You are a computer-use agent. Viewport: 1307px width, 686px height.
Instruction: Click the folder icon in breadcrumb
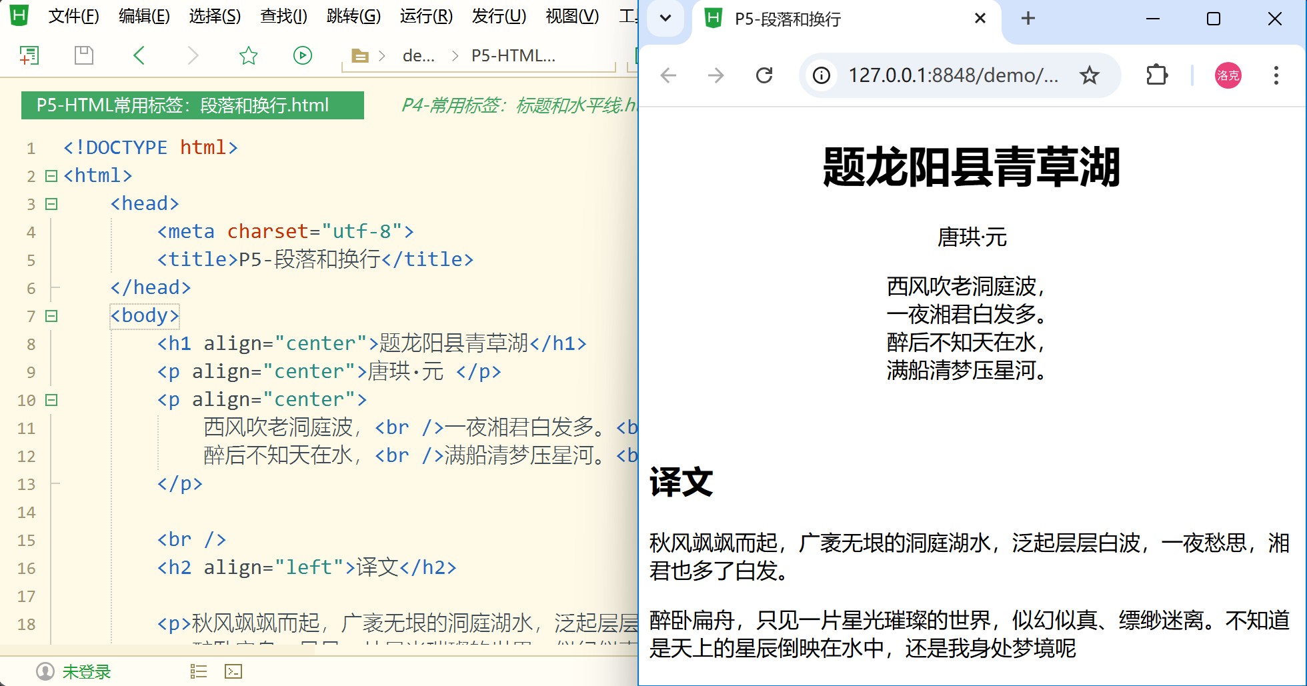tap(360, 56)
